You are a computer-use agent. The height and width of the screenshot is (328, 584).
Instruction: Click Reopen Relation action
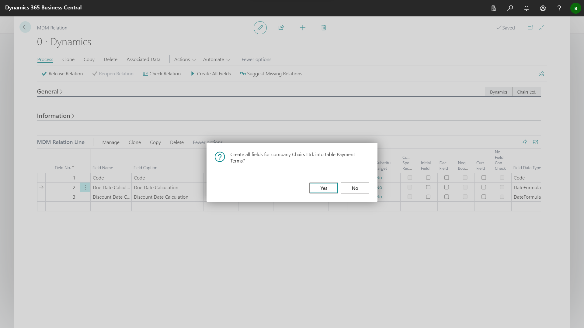(113, 74)
